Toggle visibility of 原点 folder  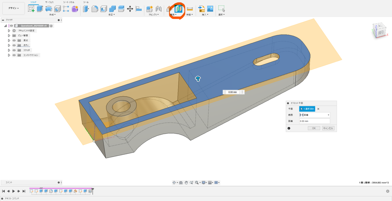14,40
